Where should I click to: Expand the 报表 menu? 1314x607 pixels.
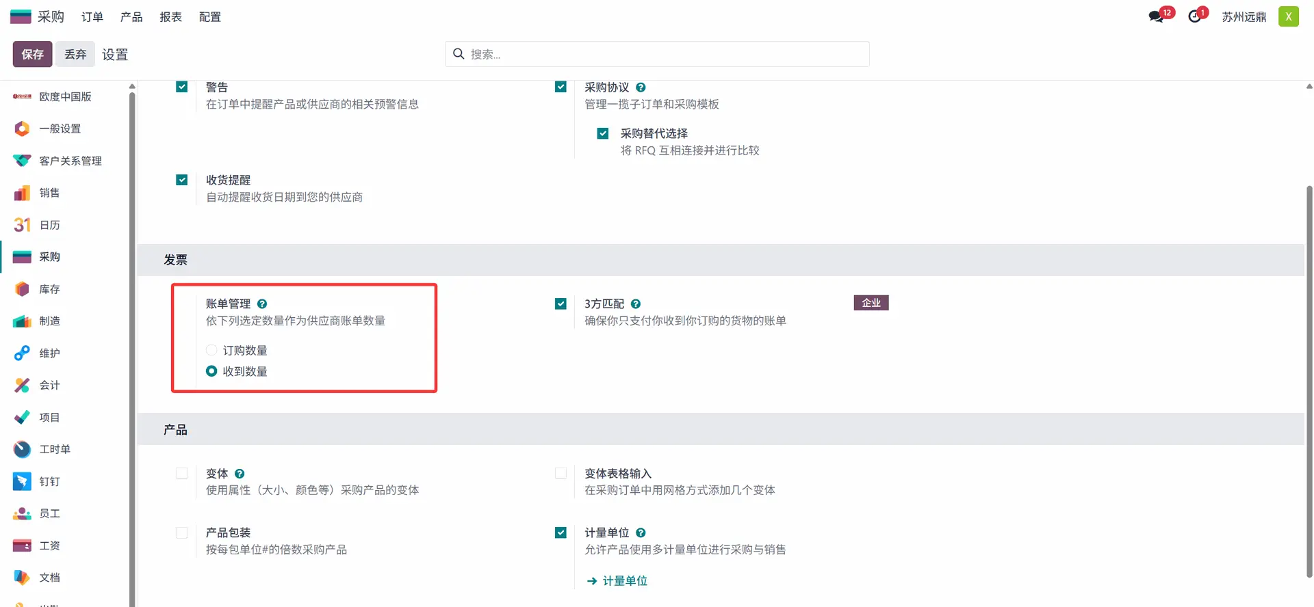pyautogui.click(x=170, y=17)
